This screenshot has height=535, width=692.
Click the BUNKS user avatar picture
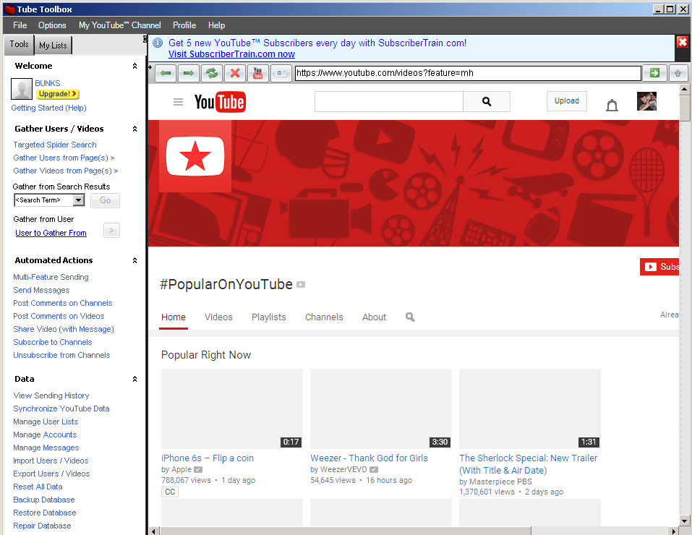[x=22, y=89]
